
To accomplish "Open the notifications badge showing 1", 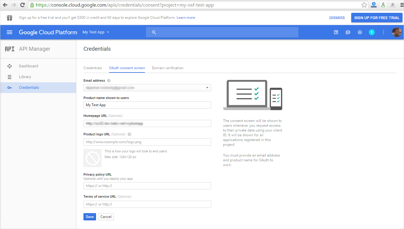I will 372,32.
